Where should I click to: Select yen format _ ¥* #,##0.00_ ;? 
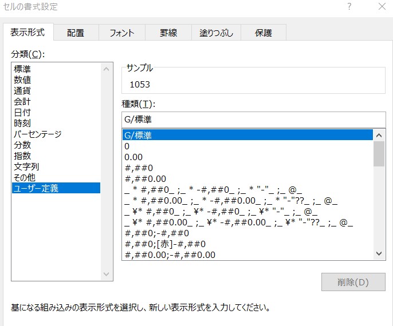tap(247, 222)
